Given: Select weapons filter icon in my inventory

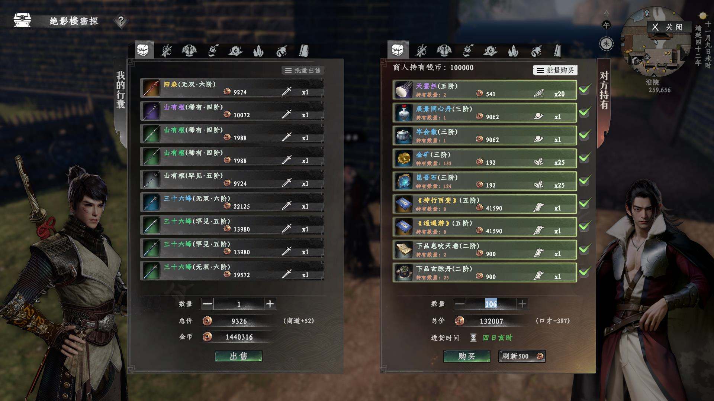Looking at the screenshot, I should [x=166, y=50].
